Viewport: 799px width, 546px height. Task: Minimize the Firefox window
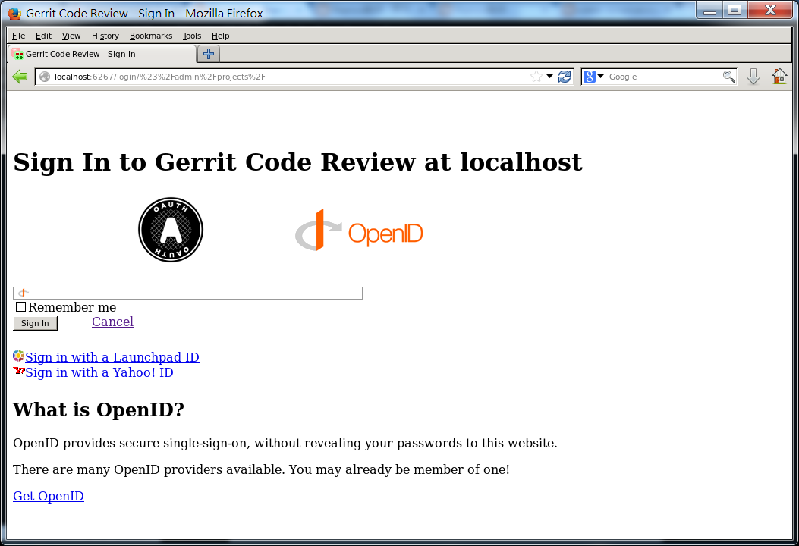[709, 10]
